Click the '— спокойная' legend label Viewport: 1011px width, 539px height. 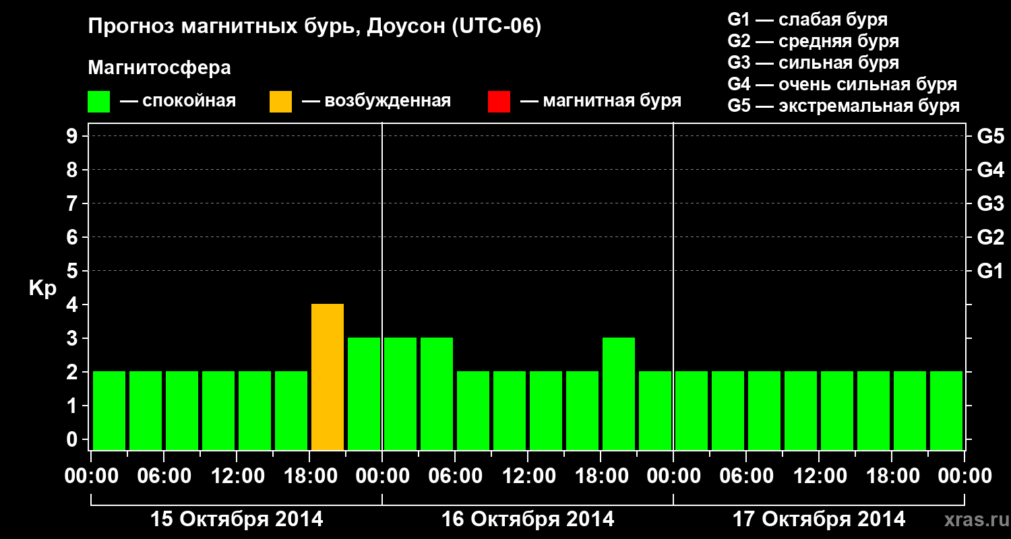pos(178,101)
